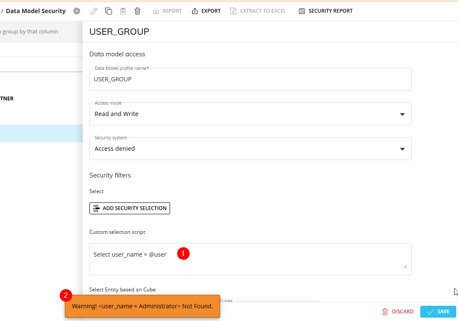Click the copy profile icon
This screenshot has width=458, height=321.
click(109, 11)
